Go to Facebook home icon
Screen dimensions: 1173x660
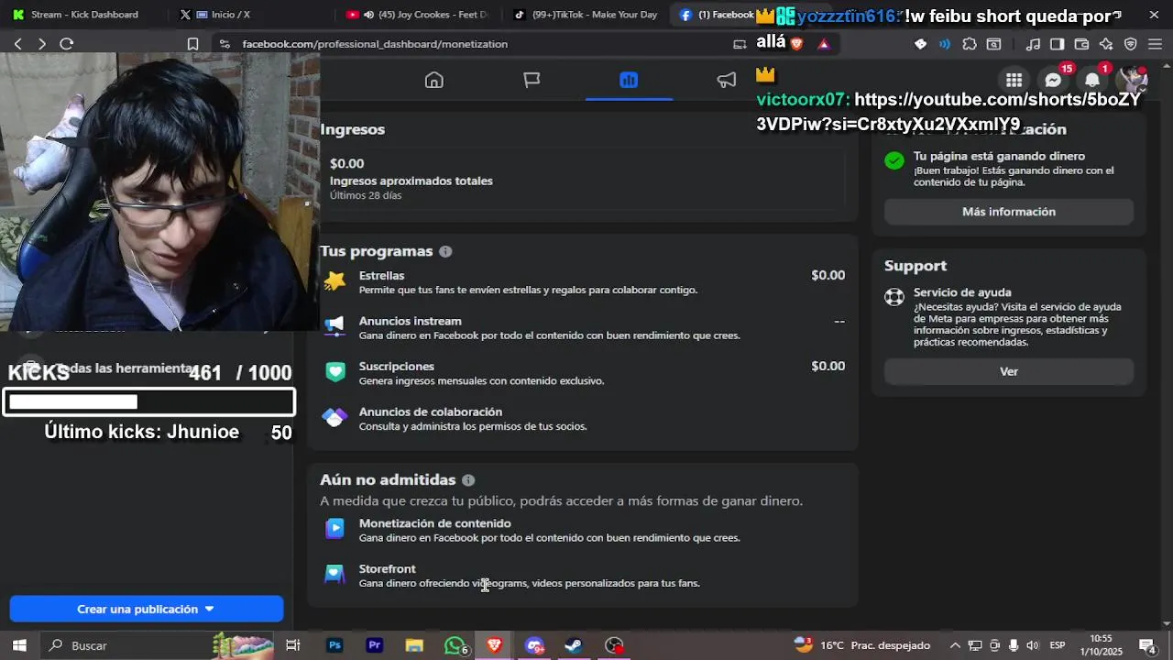434,80
